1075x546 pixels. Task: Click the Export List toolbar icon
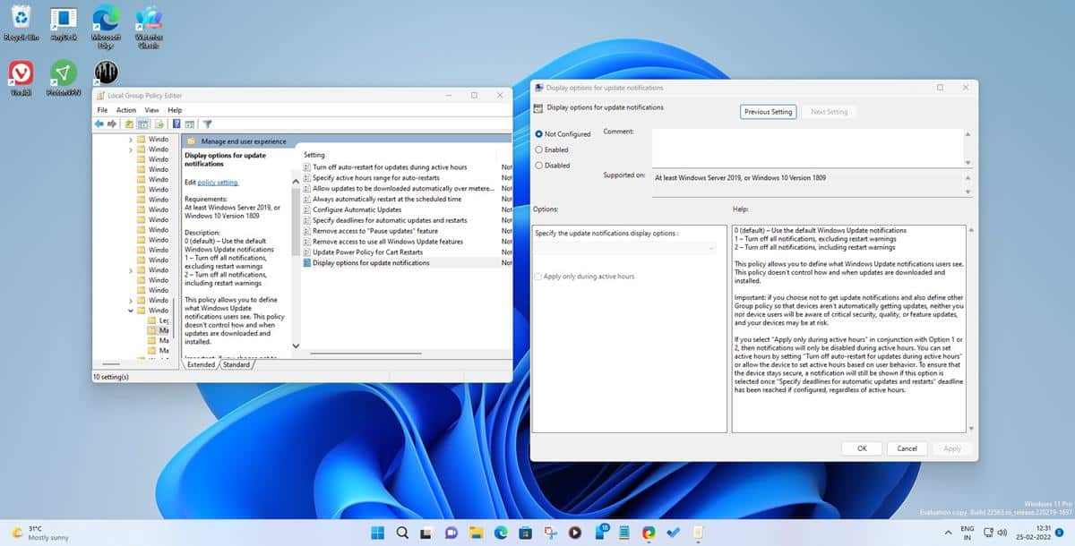pos(159,124)
